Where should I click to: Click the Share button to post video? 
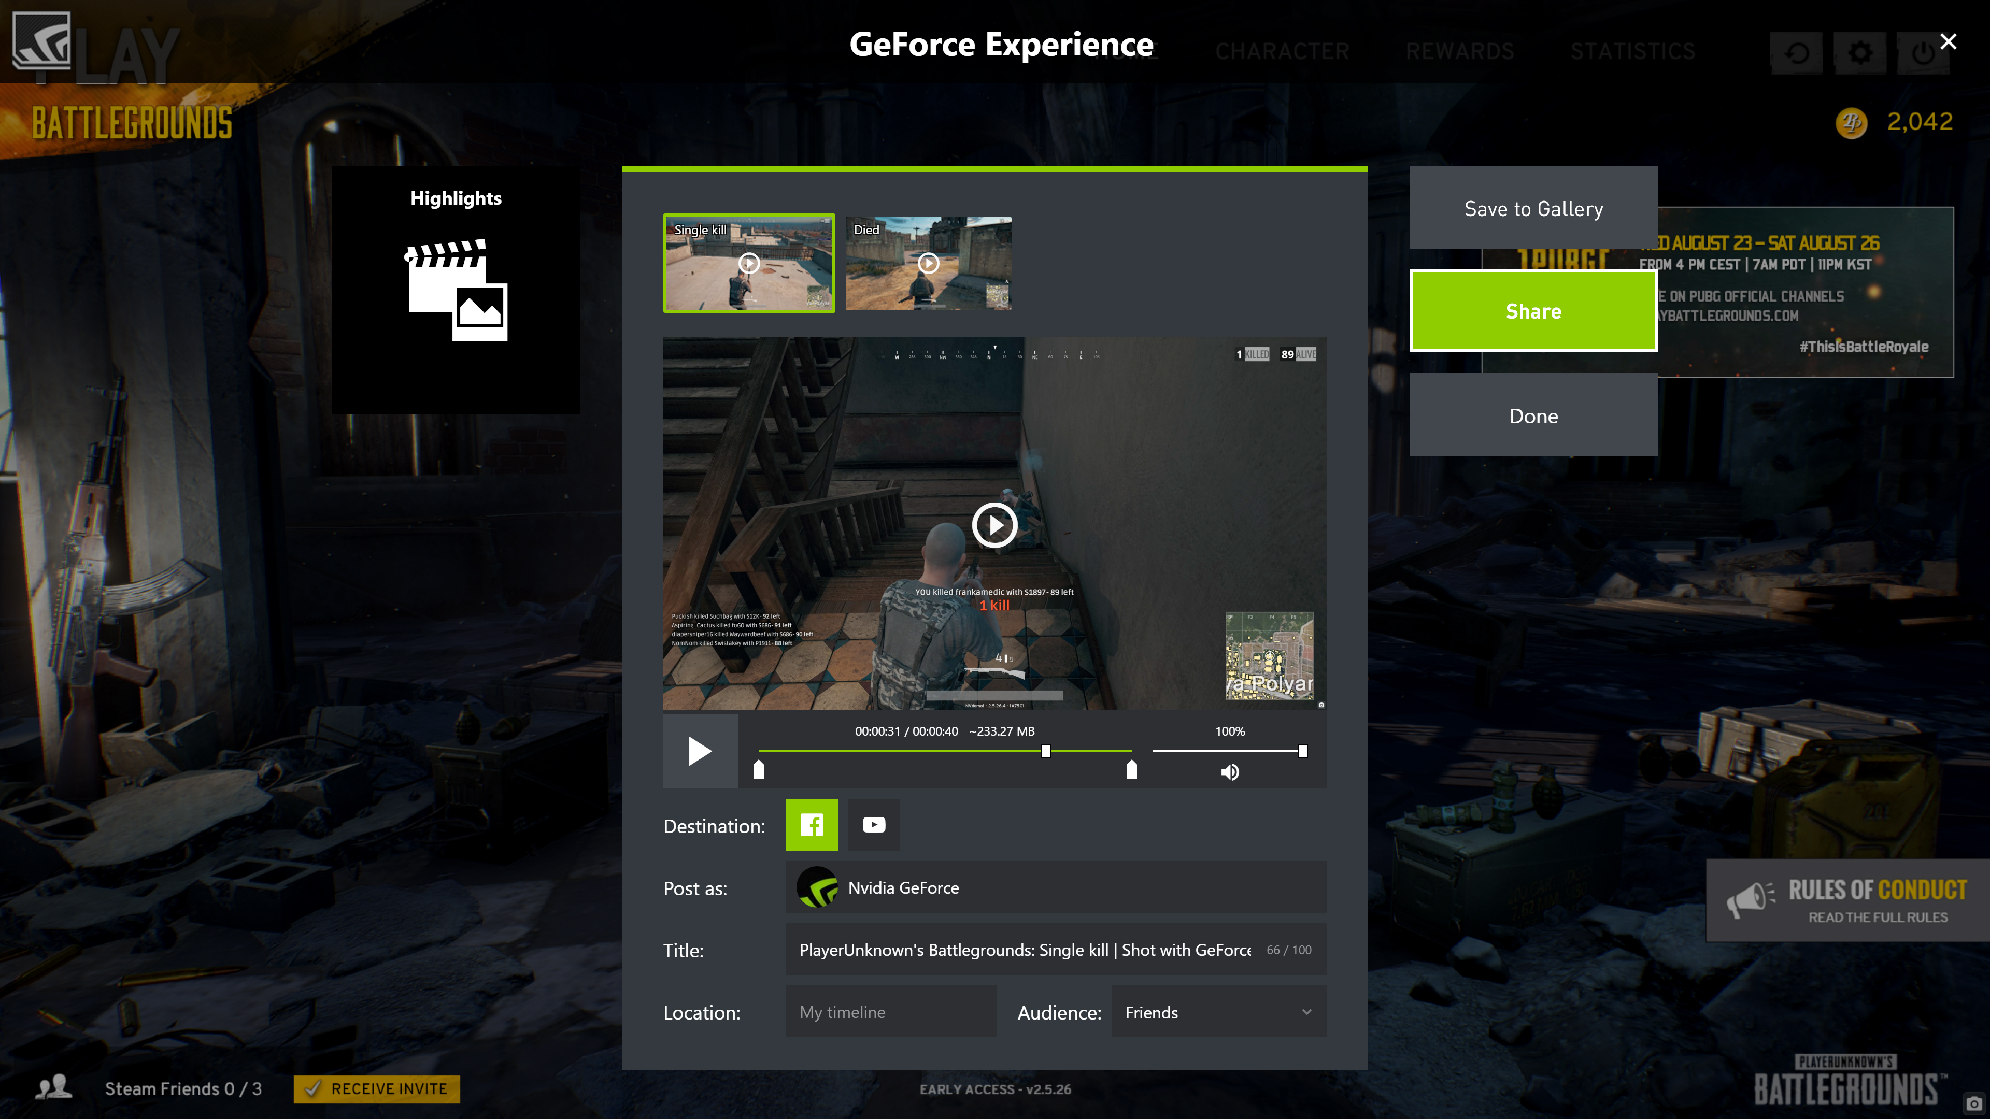1533,311
